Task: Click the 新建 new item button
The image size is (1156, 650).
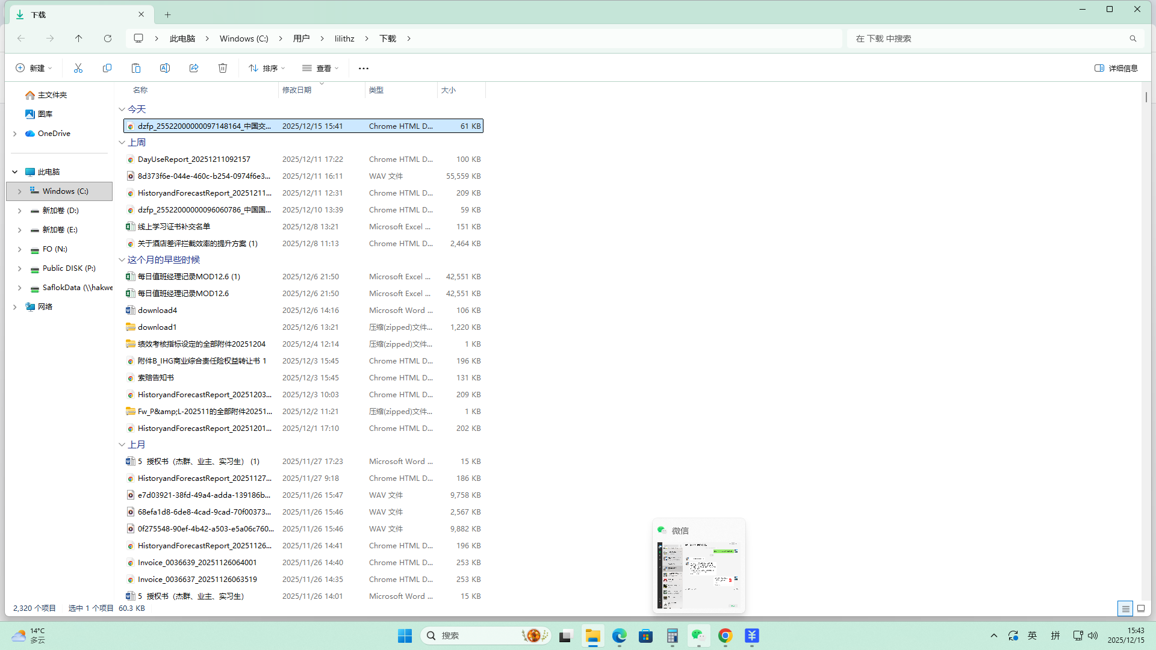Action: (34, 68)
